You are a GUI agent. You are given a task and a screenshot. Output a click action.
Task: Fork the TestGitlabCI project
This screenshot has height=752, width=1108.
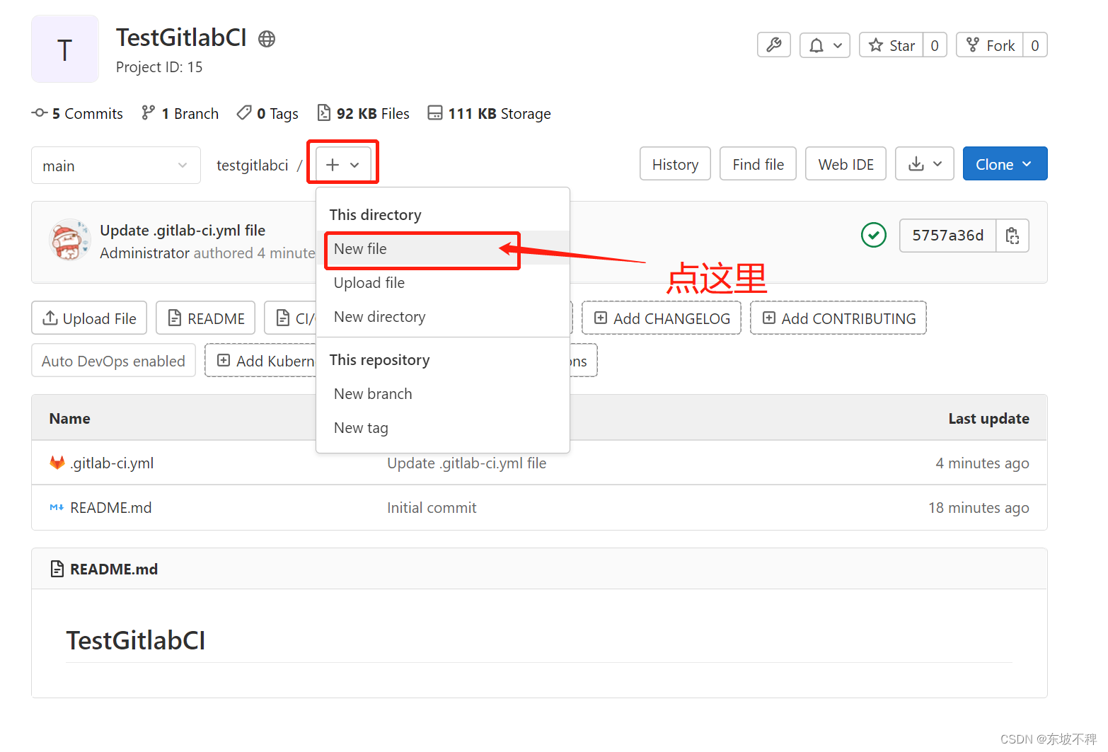[990, 45]
